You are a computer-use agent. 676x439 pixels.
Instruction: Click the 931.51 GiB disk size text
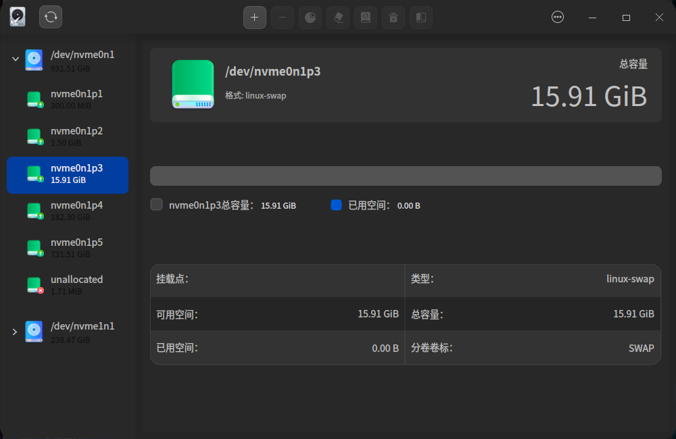point(70,68)
